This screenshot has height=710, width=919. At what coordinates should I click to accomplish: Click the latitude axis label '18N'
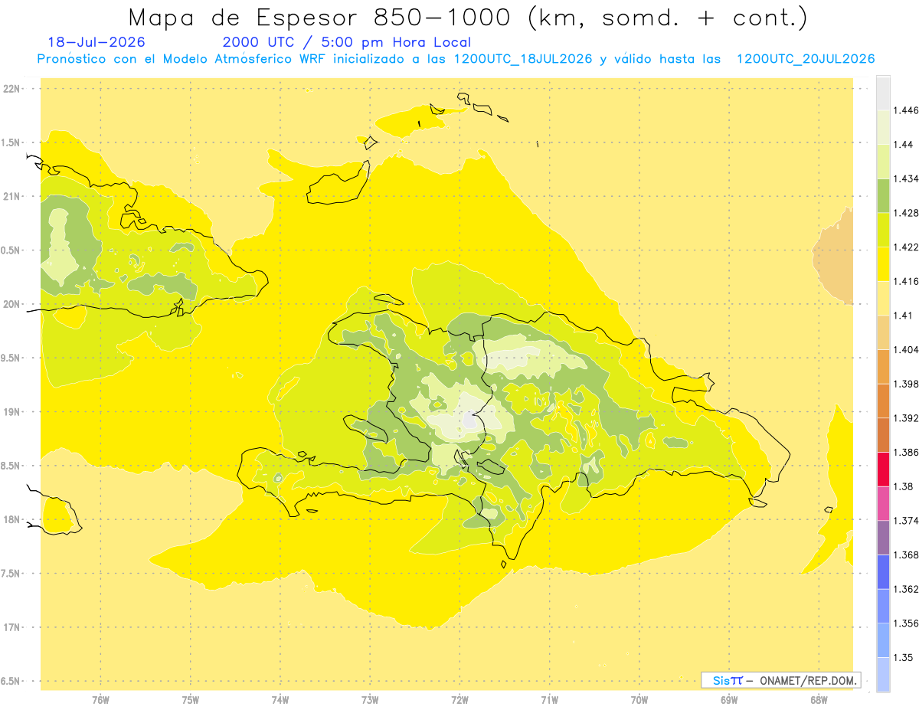11,520
